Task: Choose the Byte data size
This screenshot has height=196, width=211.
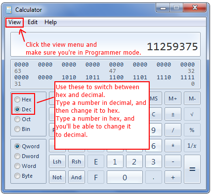Action: tap(23, 176)
